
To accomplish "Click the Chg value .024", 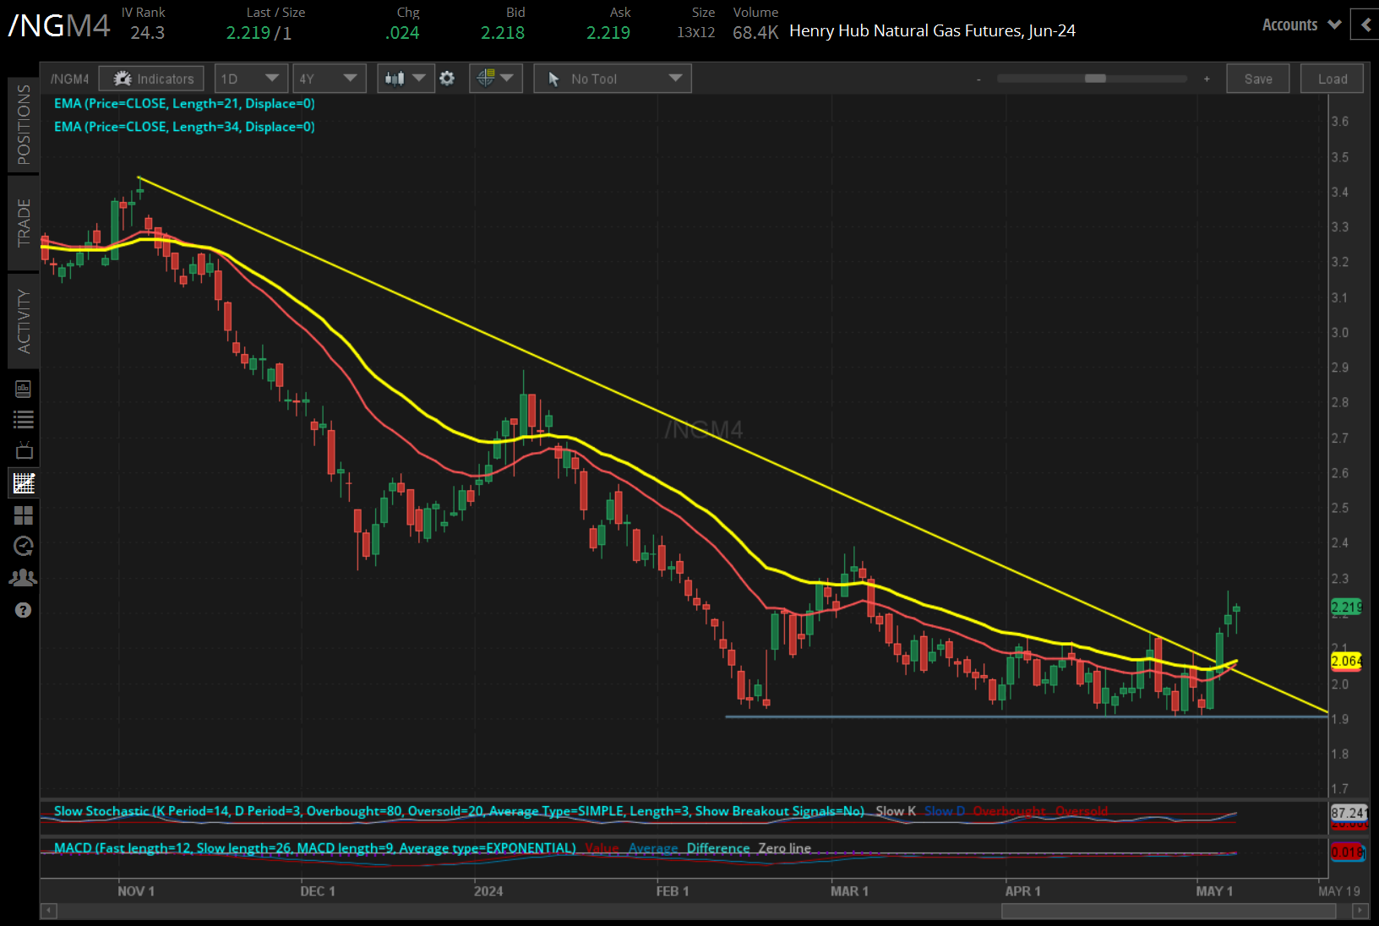I will click(402, 33).
